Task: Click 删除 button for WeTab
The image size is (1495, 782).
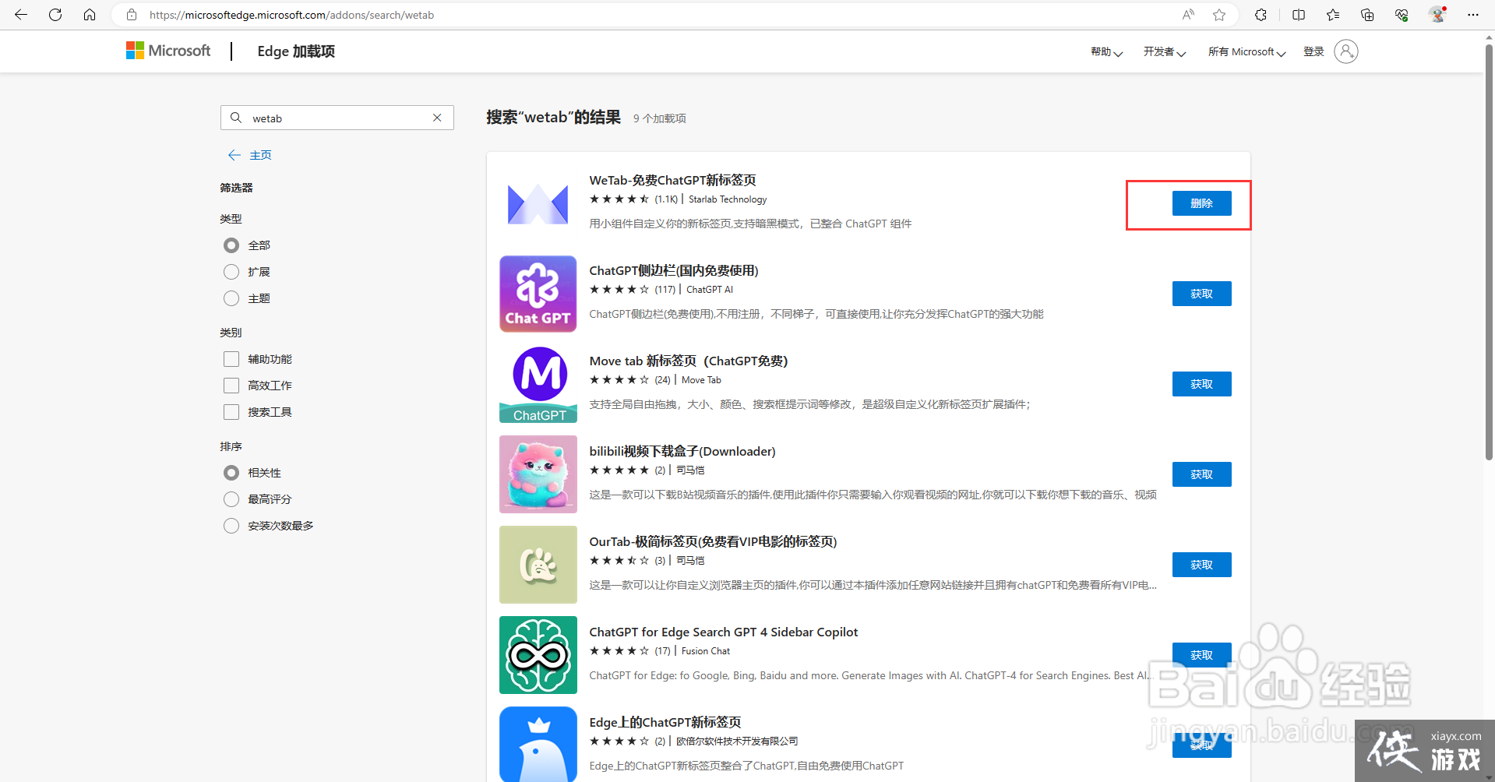Action: [1201, 203]
